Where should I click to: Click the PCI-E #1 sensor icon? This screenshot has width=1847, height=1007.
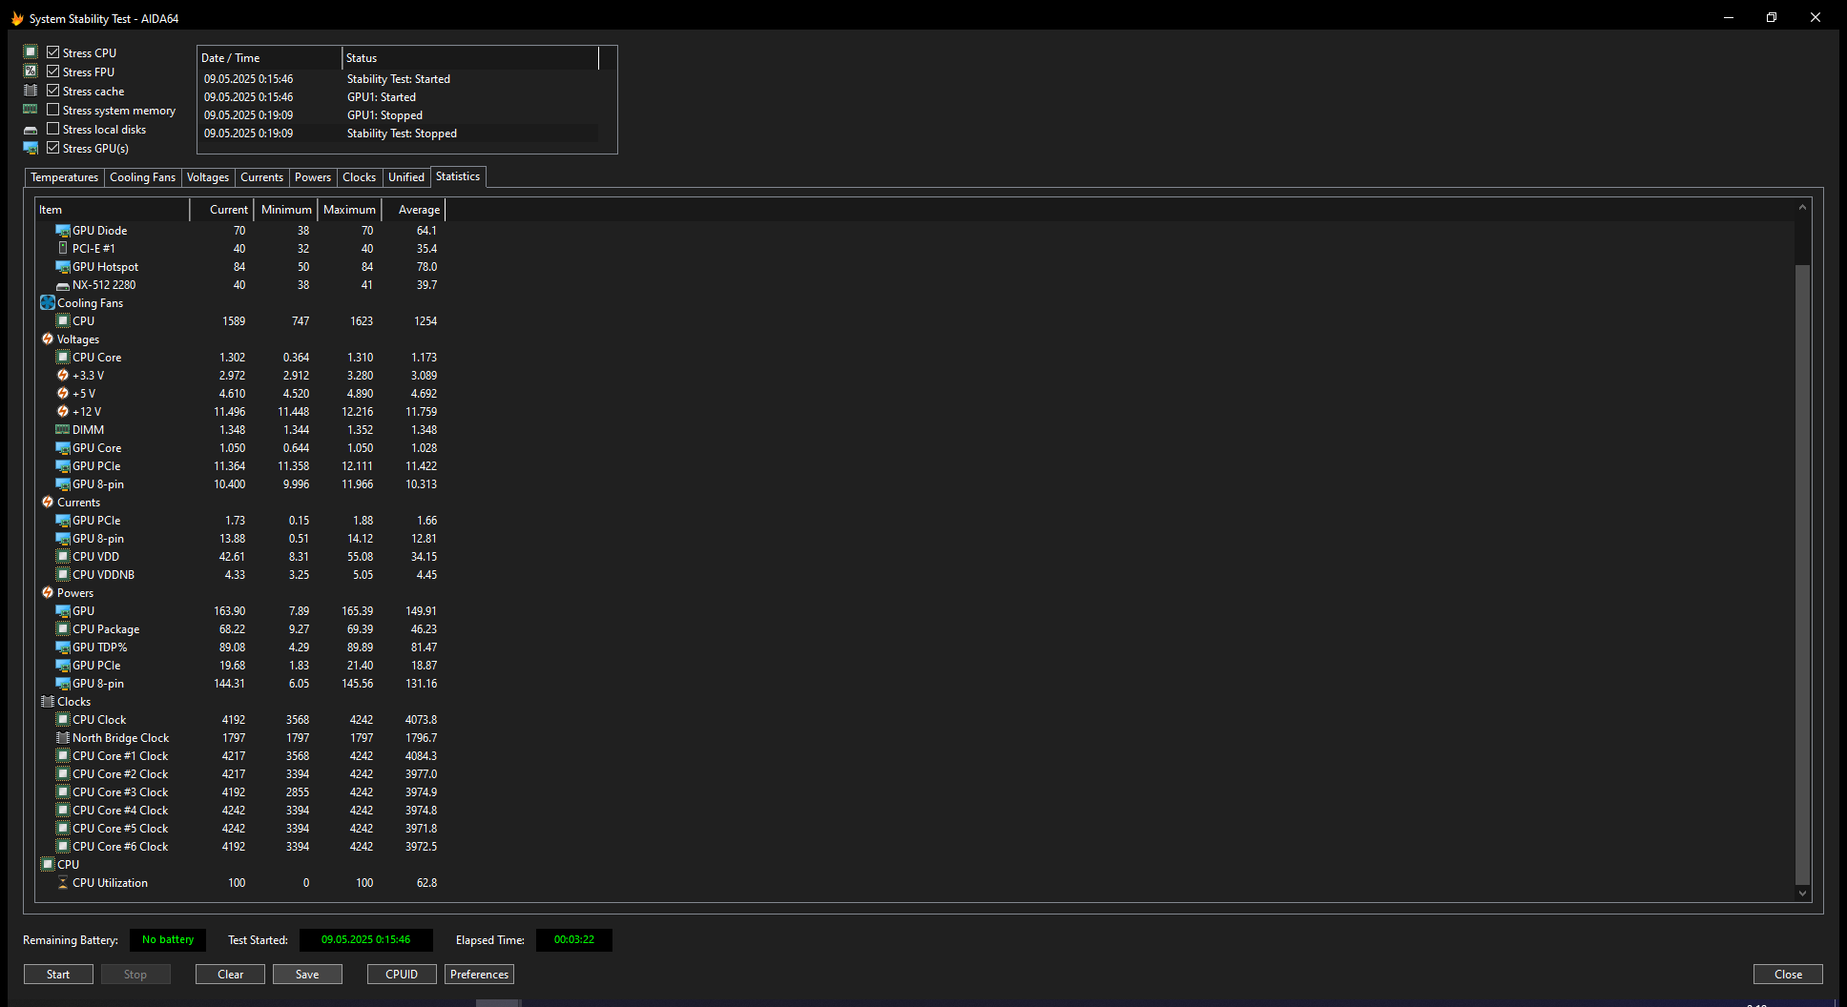click(63, 249)
